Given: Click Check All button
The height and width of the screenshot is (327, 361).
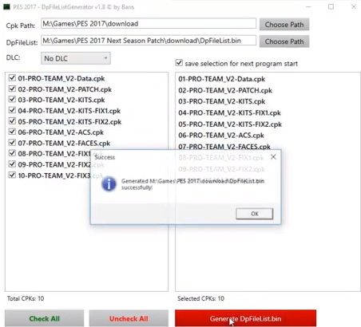Looking at the screenshot, I should (44, 318).
